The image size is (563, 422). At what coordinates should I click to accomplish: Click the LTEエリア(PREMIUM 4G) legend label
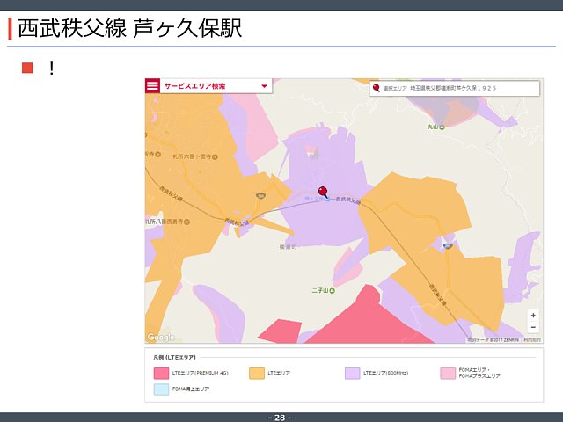pos(200,373)
